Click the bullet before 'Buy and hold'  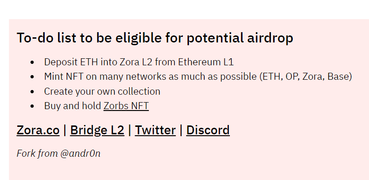32,106
